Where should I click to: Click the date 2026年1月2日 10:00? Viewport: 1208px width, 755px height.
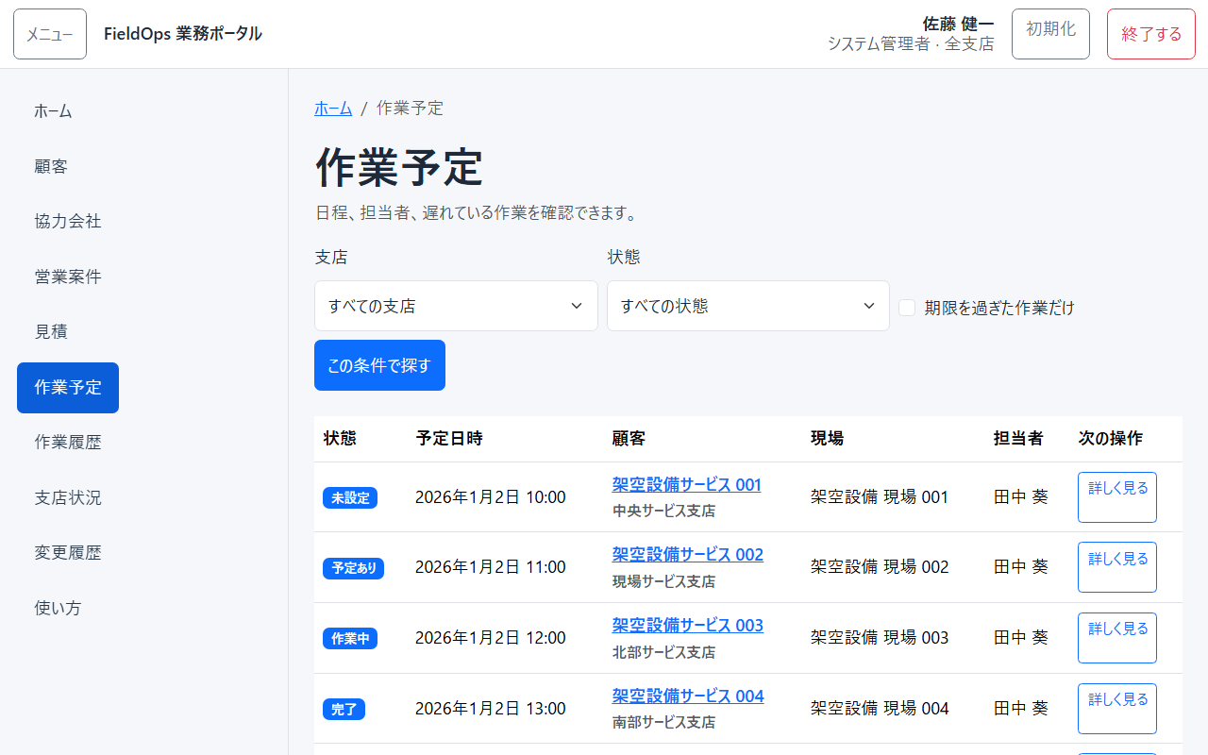coord(491,497)
